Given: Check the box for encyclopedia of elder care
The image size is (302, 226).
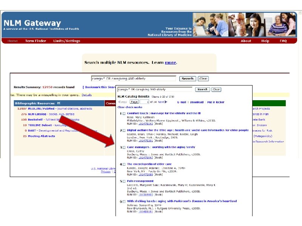Looking at the screenshot, I should pos(124,165).
